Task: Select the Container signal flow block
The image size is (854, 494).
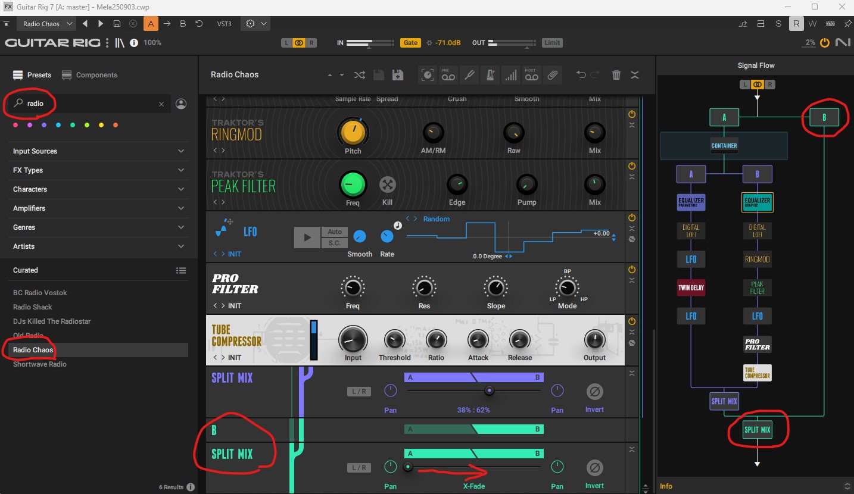Action: coord(724,145)
